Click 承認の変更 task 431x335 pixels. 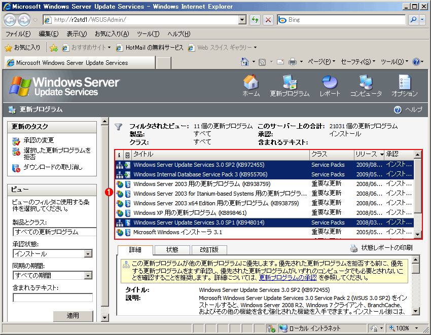point(39,140)
